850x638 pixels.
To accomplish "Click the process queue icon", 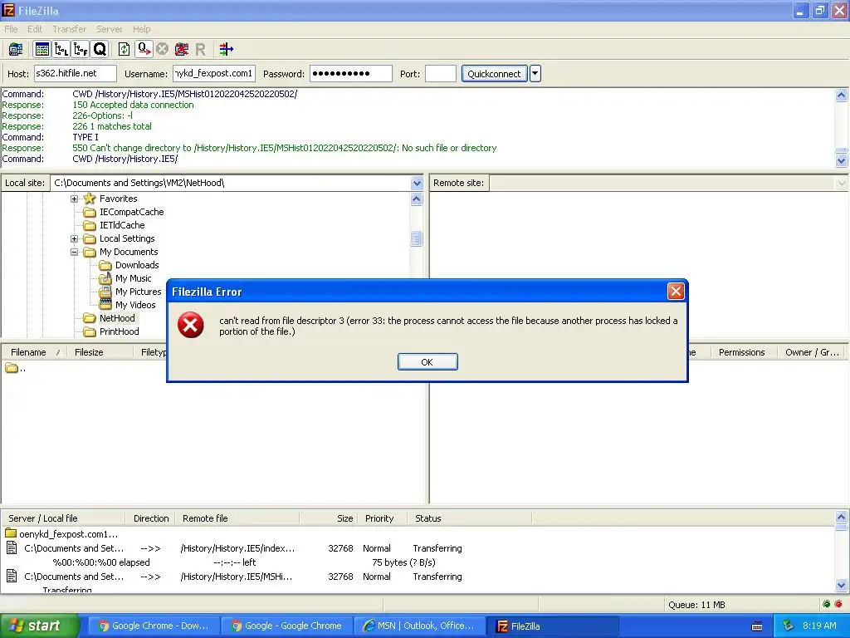I will tap(144, 49).
